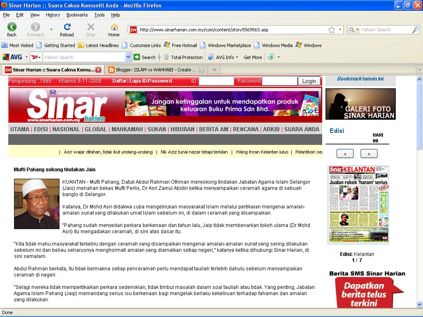Viewport: 423px width, 317px height.
Task: Click the page vertical scrollbar down arrow
Action: (x=420, y=305)
